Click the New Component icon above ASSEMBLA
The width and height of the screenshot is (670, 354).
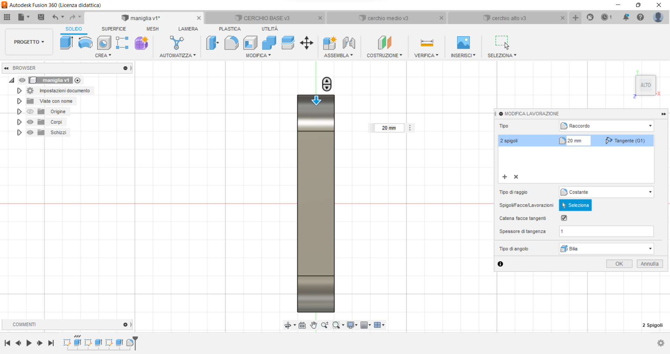(x=329, y=43)
